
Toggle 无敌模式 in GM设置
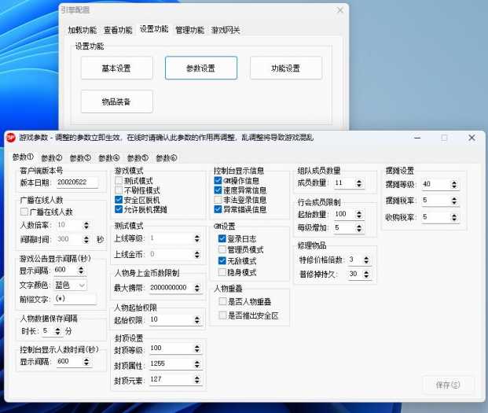222,260
